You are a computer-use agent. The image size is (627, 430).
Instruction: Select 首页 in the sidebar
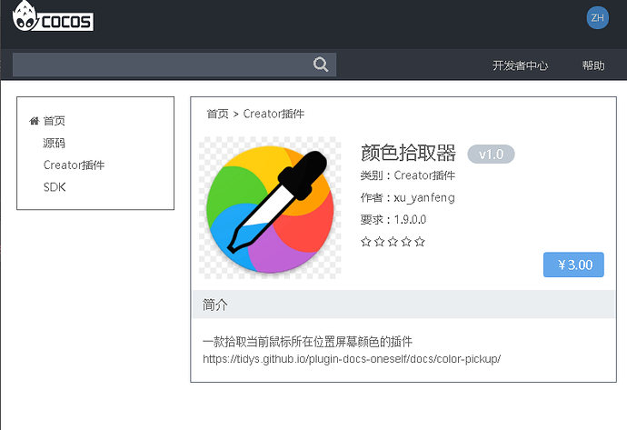[55, 121]
